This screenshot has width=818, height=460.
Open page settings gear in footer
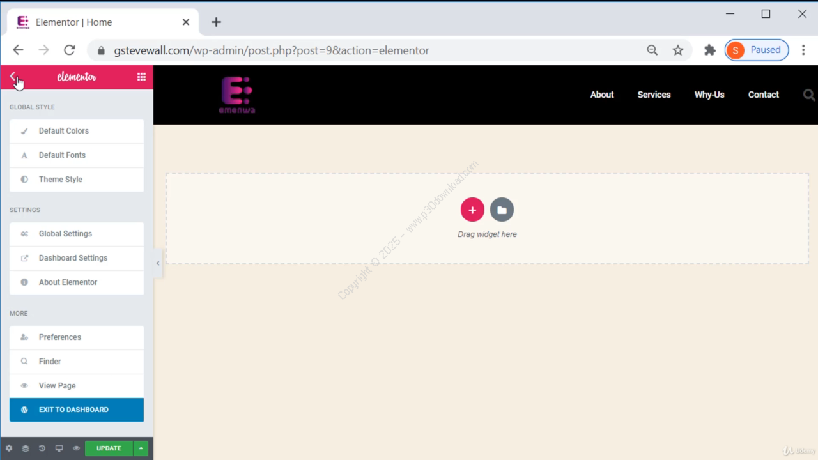[x=9, y=448]
